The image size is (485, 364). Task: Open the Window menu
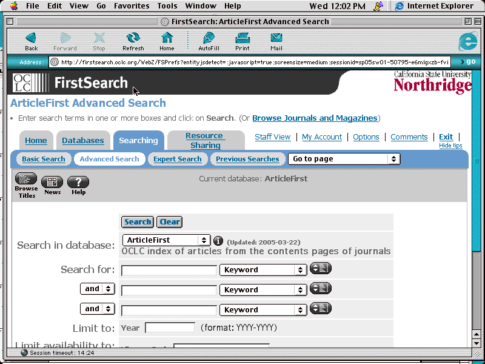201,6
